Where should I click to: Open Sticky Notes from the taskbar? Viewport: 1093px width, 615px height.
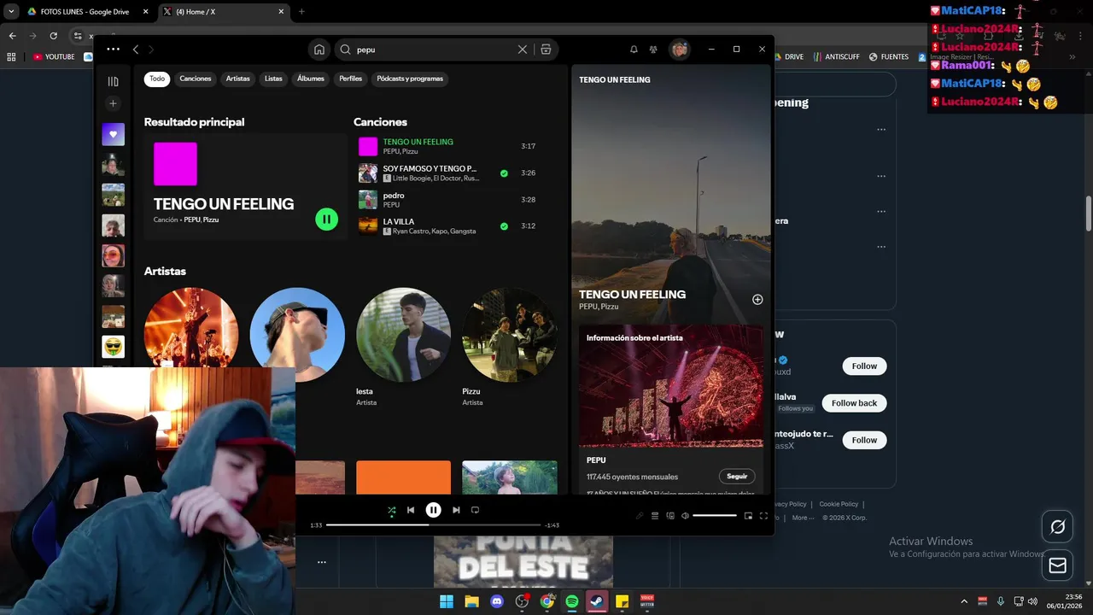[x=622, y=601]
